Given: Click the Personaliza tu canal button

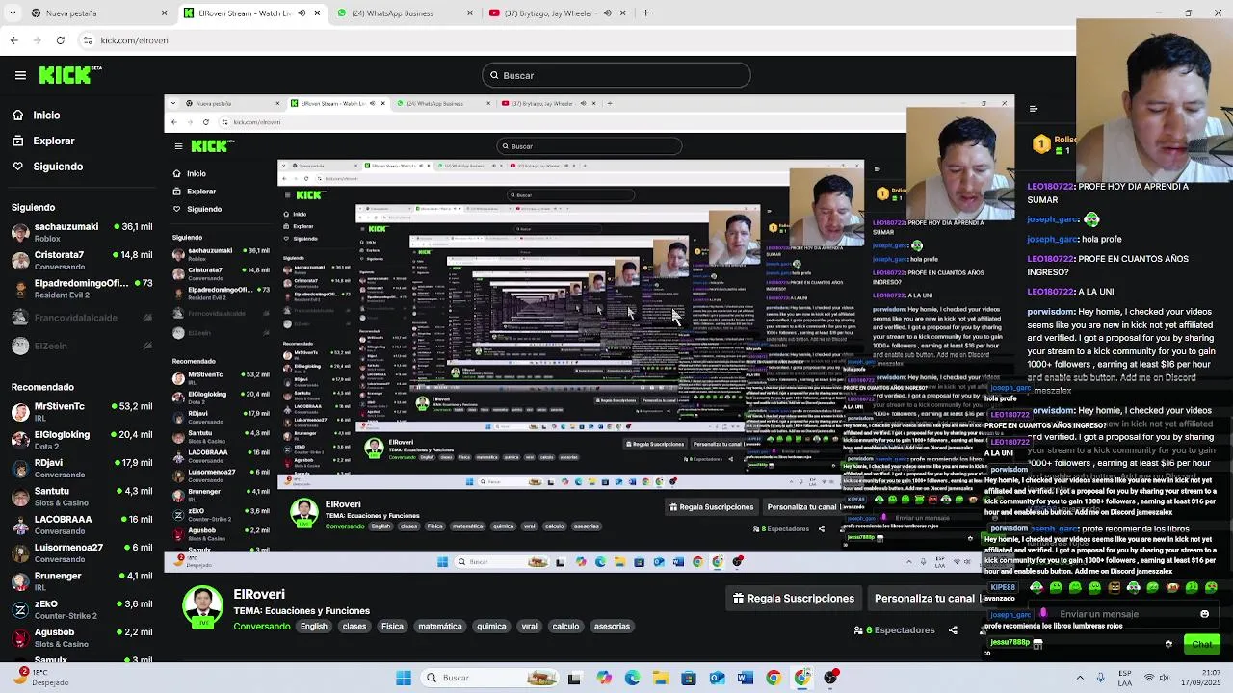Looking at the screenshot, I should point(925,599).
